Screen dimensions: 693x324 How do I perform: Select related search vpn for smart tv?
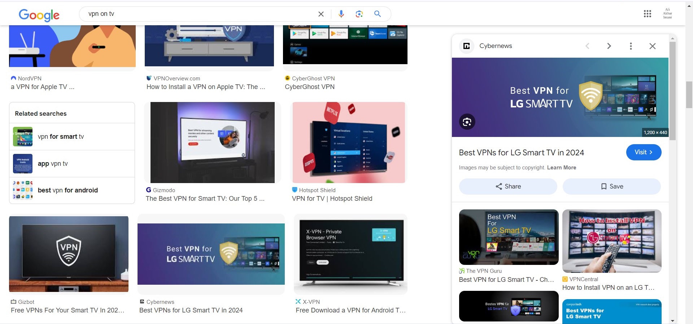(x=72, y=137)
